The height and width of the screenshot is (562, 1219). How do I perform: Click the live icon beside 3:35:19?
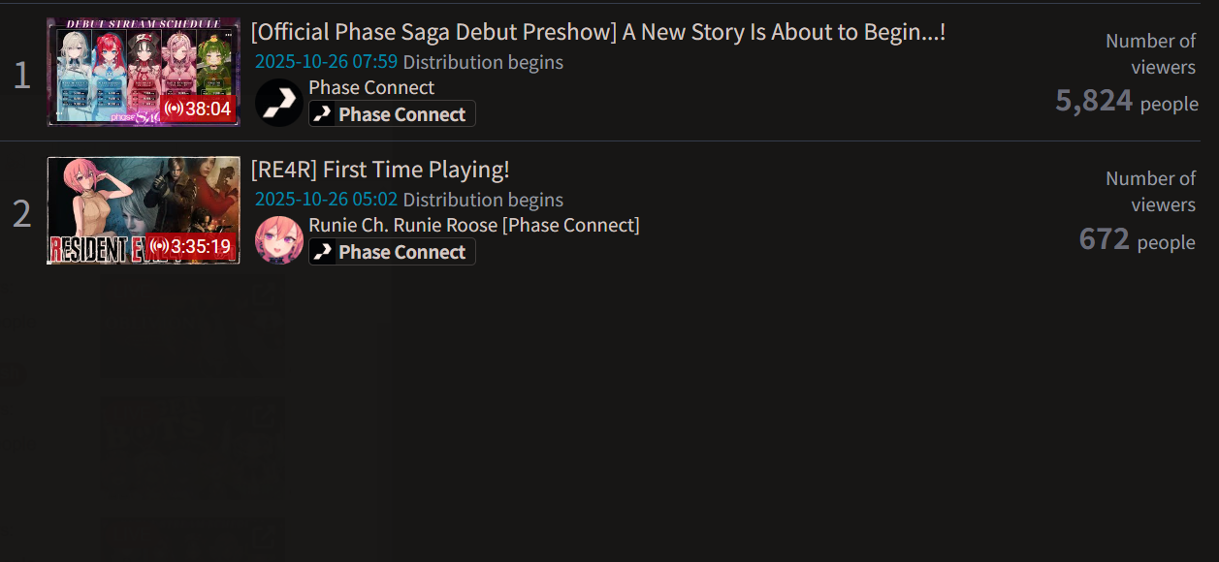[x=159, y=247]
